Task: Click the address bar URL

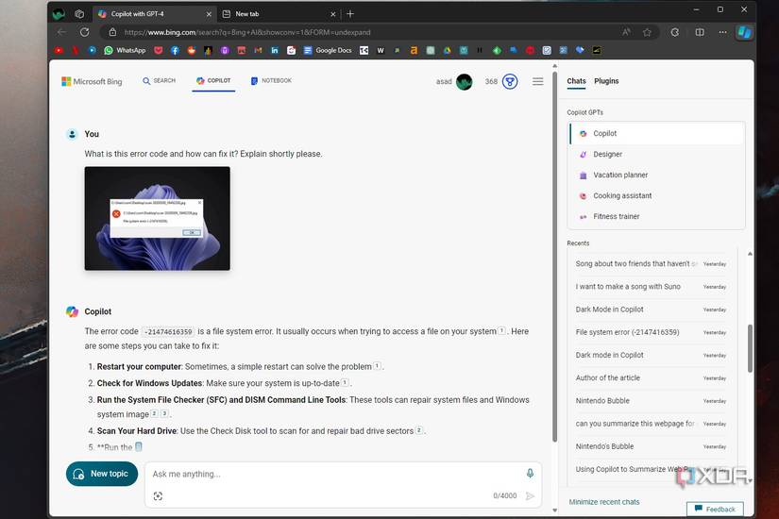Action: pos(246,32)
